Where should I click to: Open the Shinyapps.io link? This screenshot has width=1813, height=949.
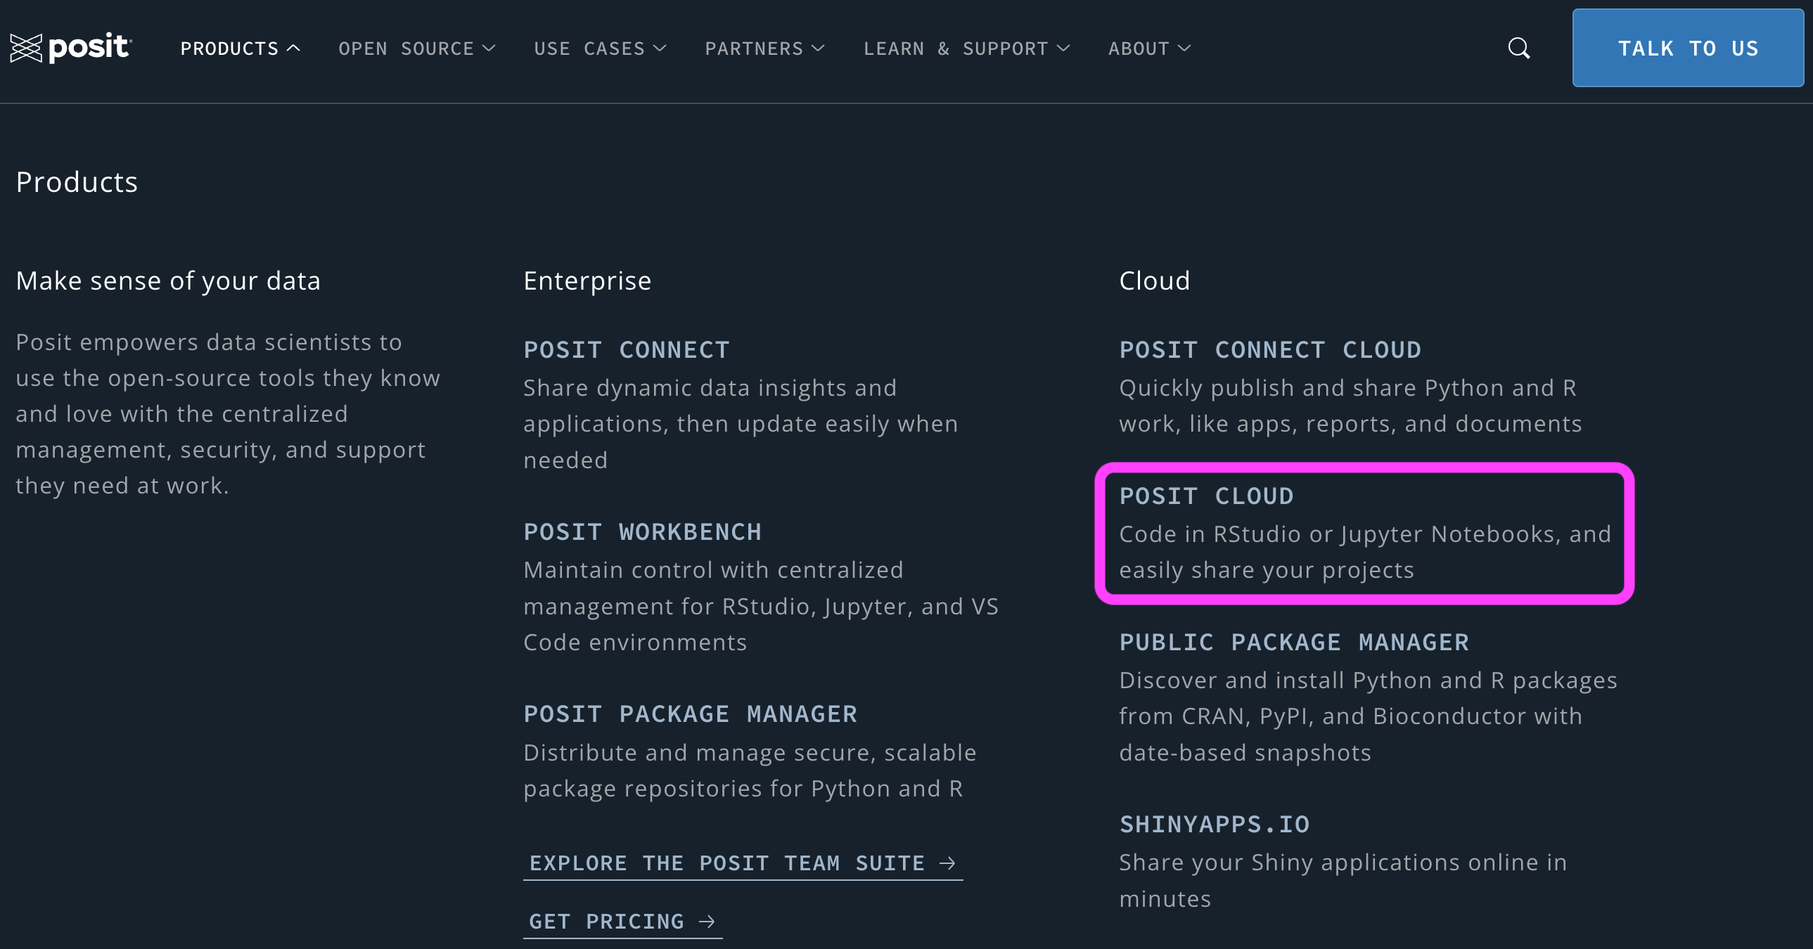click(x=1215, y=825)
